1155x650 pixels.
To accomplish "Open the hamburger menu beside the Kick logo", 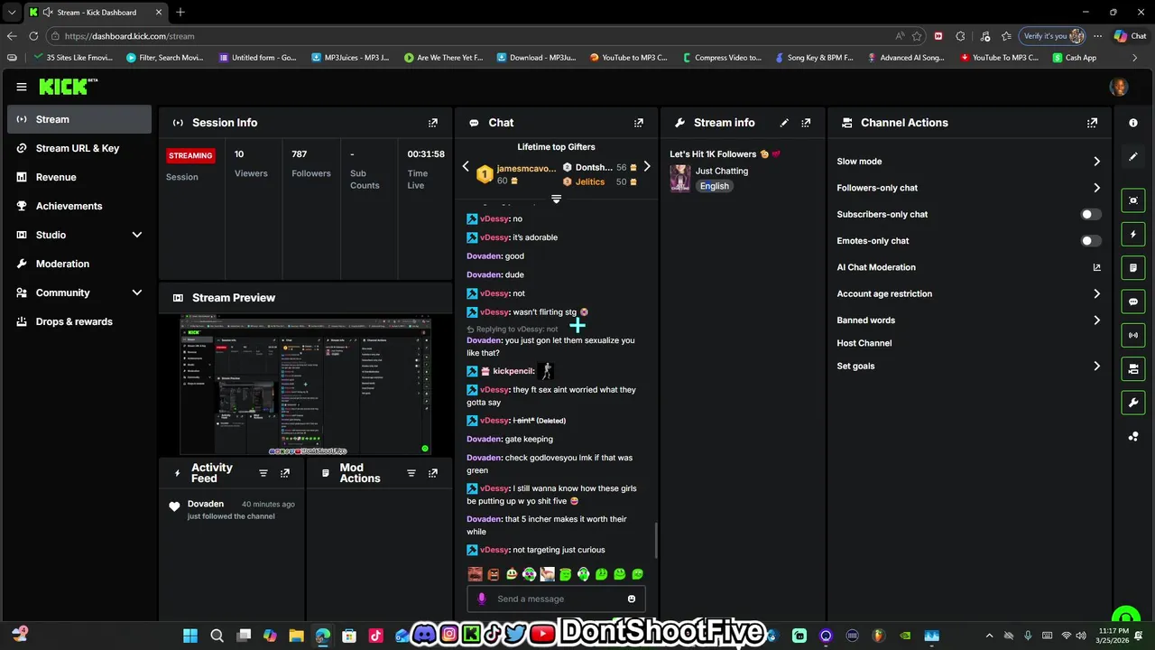I will (21, 87).
